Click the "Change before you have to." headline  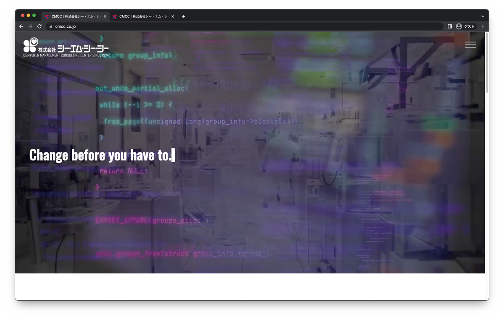[x=101, y=155]
